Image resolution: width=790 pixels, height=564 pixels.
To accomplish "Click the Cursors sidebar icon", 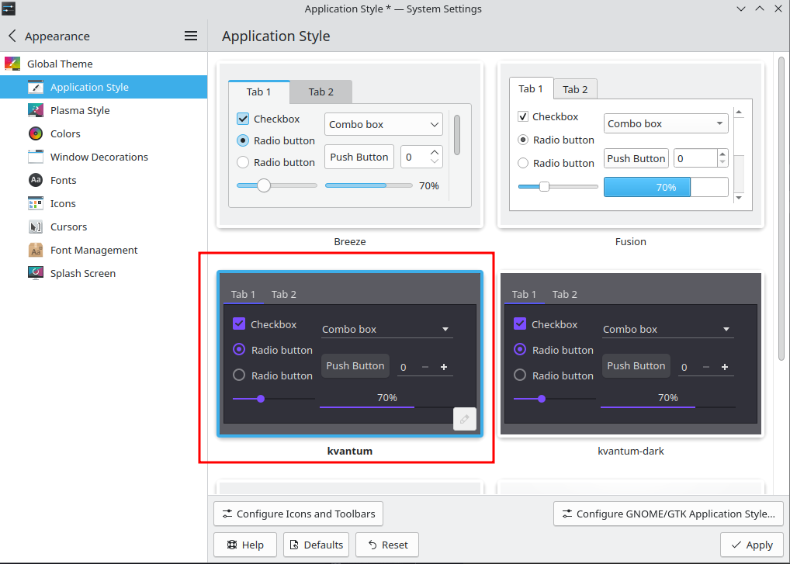I will [x=35, y=227].
